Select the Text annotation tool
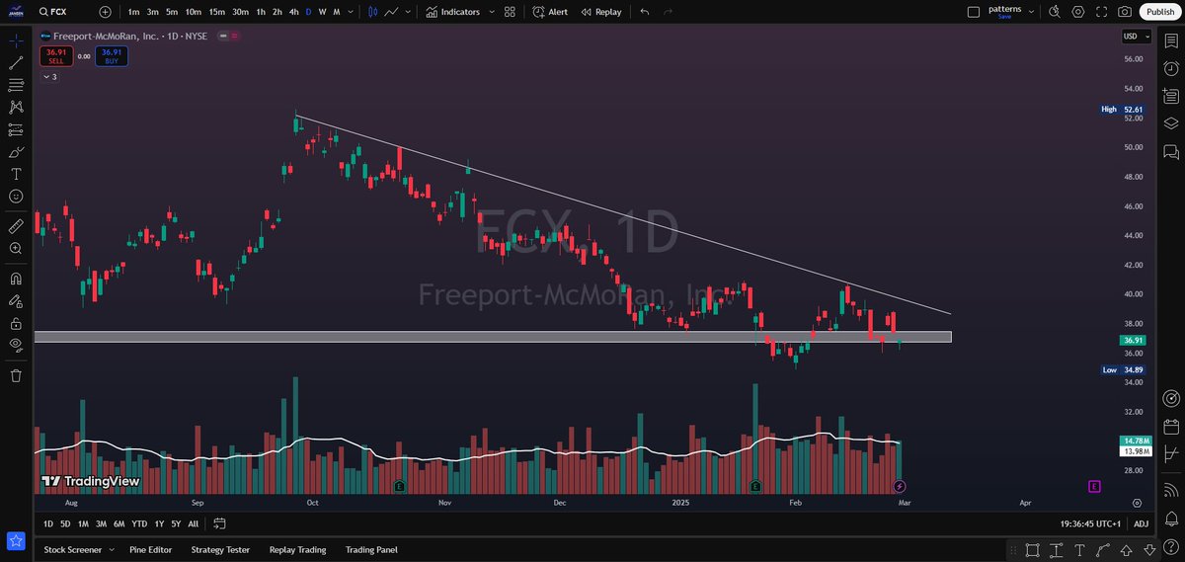1185x562 pixels. click(x=16, y=174)
